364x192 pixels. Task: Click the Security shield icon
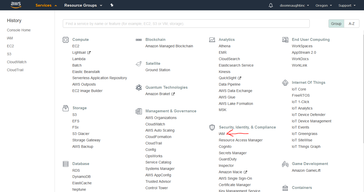coord(212,127)
